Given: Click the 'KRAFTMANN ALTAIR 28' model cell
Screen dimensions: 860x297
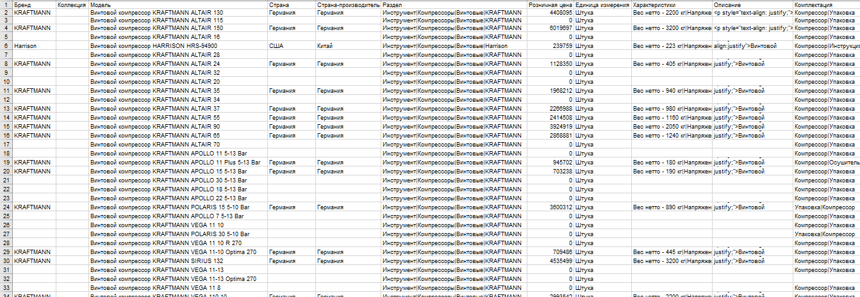Looking at the screenshot, I should click(x=178, y=54).
